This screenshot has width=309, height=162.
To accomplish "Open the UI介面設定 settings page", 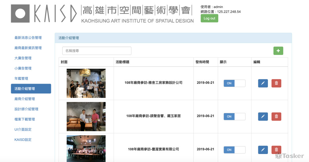I will tap(23, 129).
